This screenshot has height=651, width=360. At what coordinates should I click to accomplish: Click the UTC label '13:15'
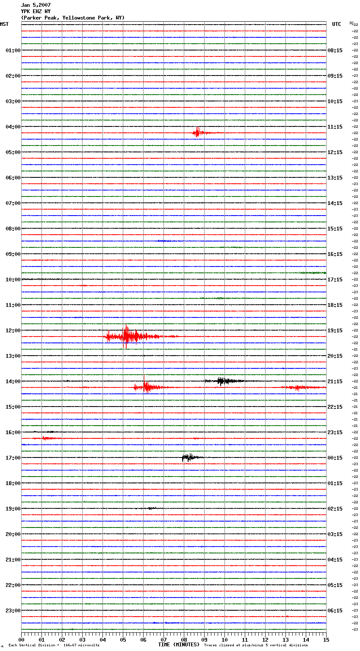tap(335, 178)
